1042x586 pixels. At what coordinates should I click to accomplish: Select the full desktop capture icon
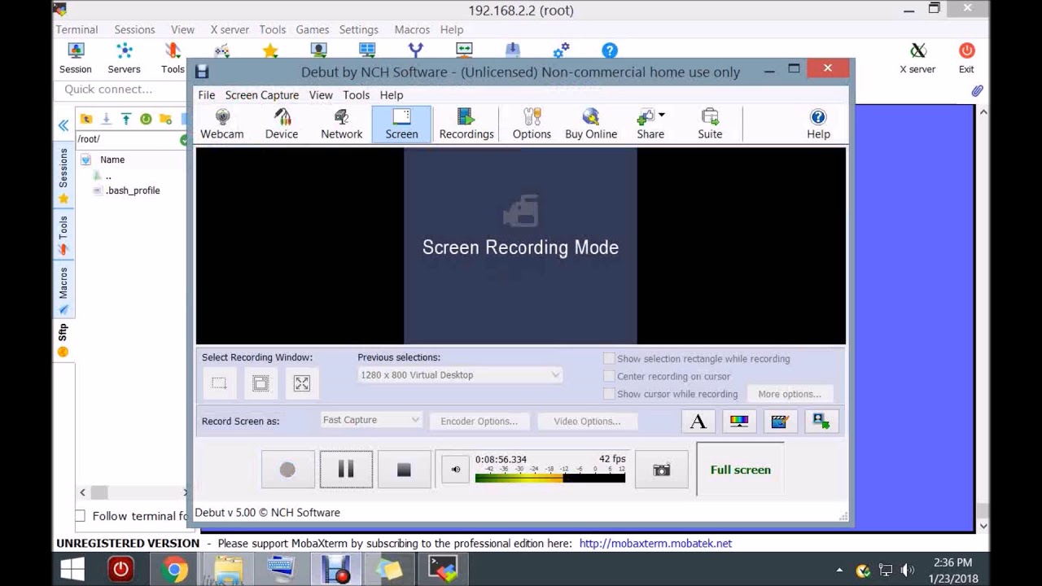[x=302, y=383]
